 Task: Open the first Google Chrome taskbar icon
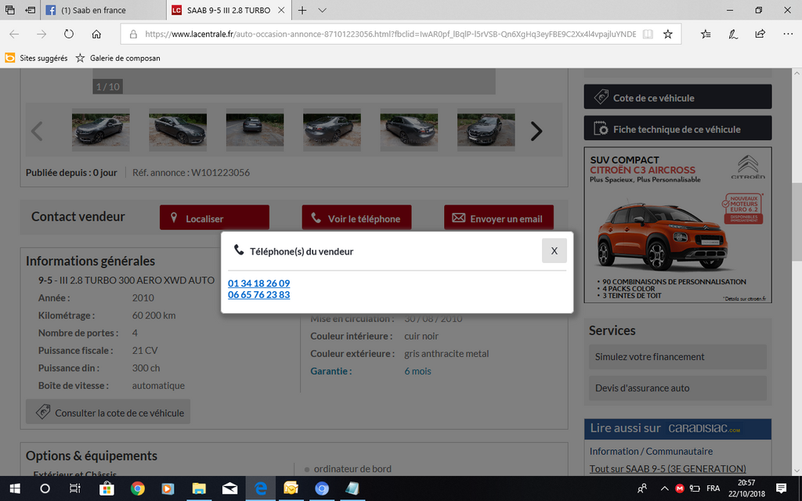137,488
